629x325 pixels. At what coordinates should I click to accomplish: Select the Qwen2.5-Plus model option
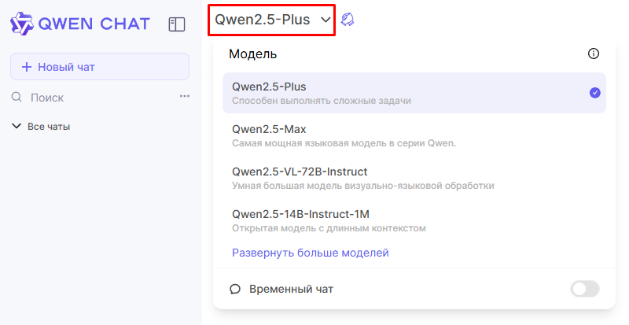pyautogui.click(x=414, y=93)
